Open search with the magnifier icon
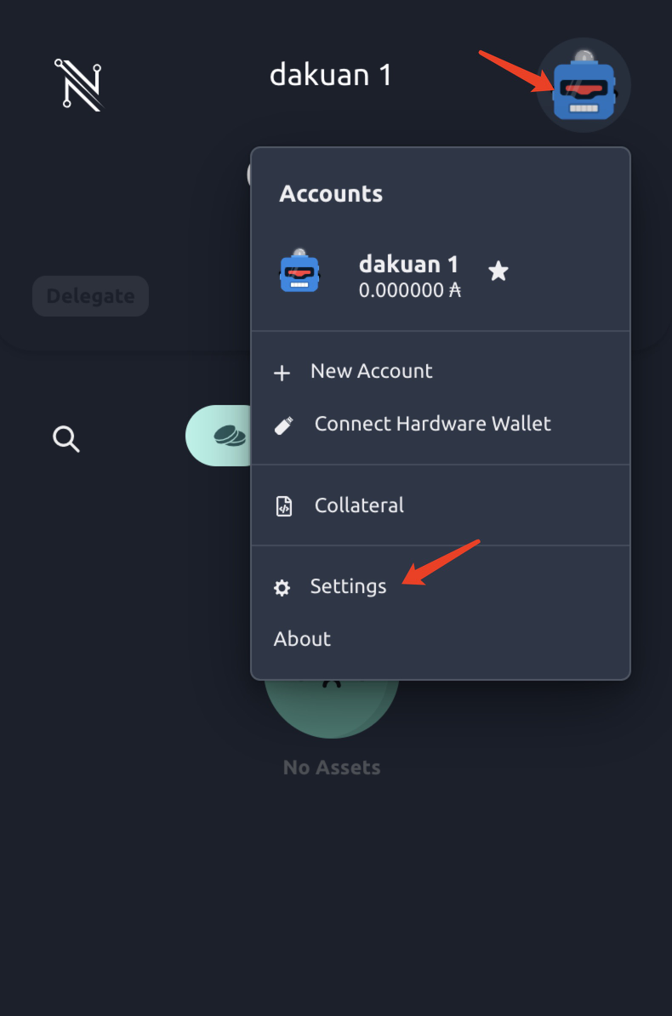 (66, 439)
